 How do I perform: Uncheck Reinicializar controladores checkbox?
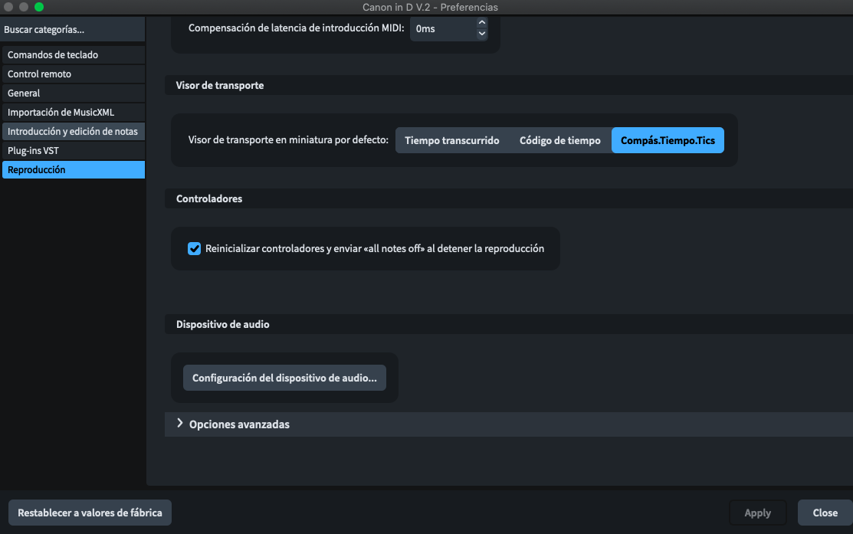(x=195, y=248)
